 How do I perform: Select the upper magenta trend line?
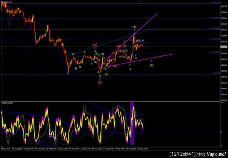(131, 37)
